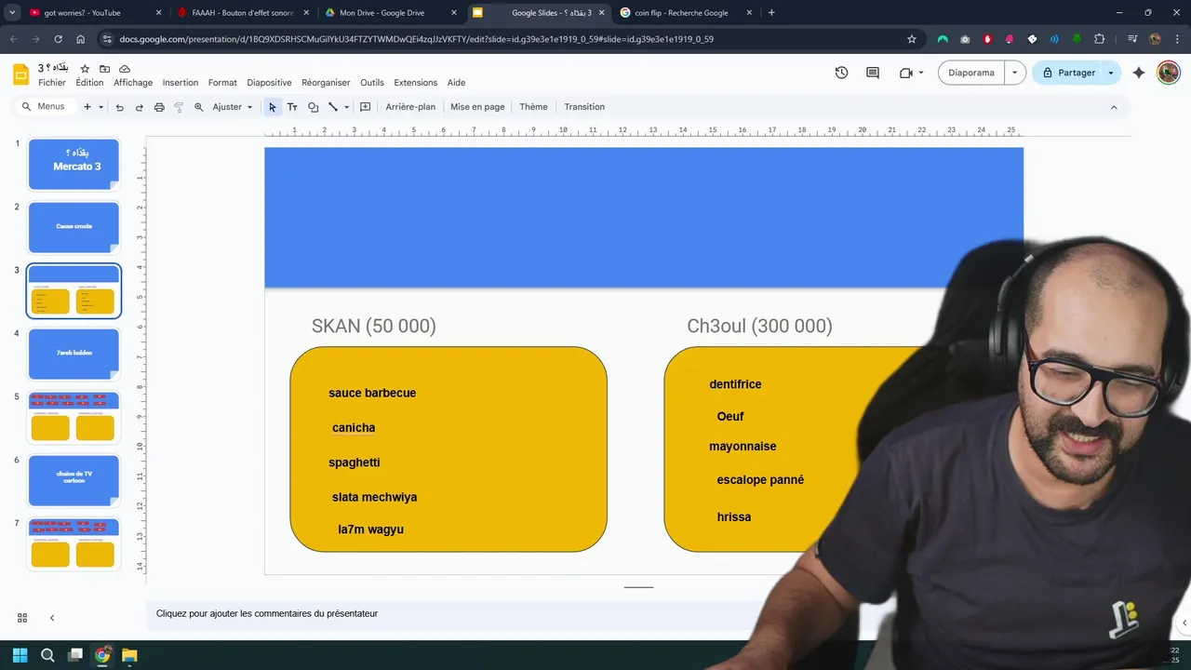Viewport: 1191px width, 670px height.
Task: Open the Meet camera dropdown arrow
Action: (921, 73)
